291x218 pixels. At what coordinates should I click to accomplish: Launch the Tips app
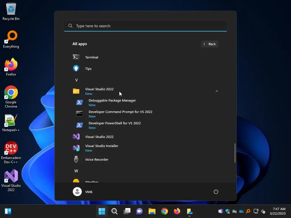coord(145,69)
